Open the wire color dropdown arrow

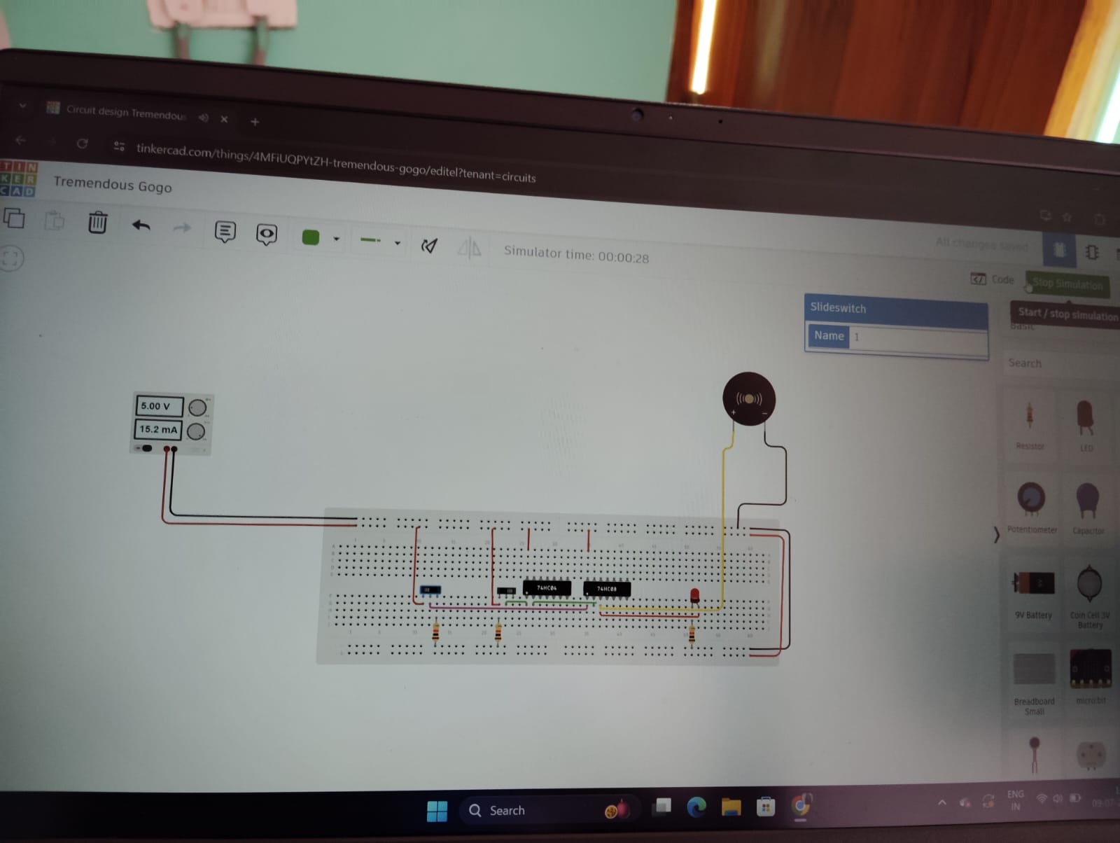[337, 239]
